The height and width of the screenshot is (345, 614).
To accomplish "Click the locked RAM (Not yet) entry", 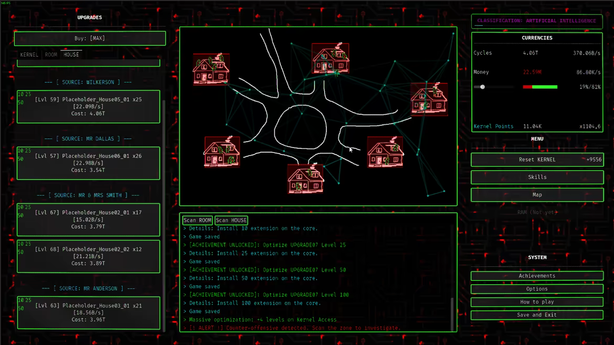I will tap(537, 212).
